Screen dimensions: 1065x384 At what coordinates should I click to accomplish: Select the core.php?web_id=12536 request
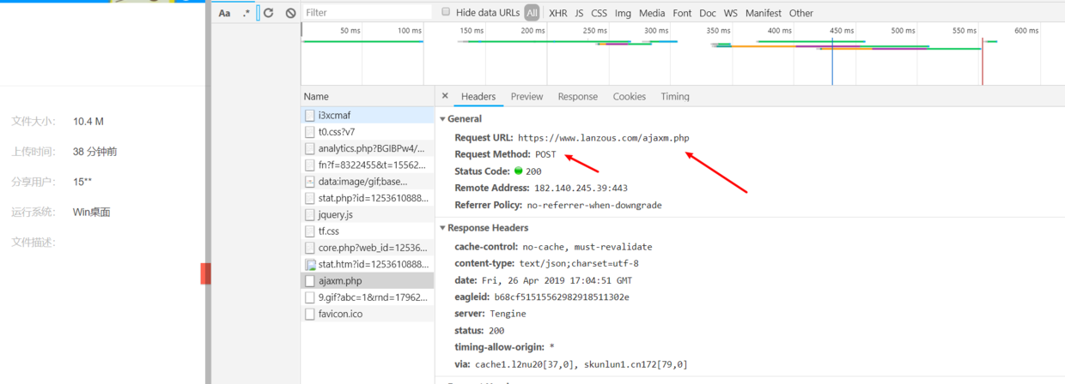click(x=368, y=248)
